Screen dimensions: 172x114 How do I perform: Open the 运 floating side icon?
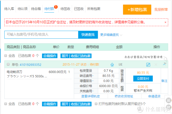tap(169, 100)
